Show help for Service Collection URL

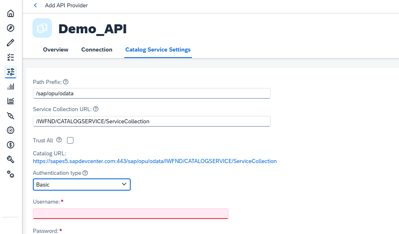point(96,109)
